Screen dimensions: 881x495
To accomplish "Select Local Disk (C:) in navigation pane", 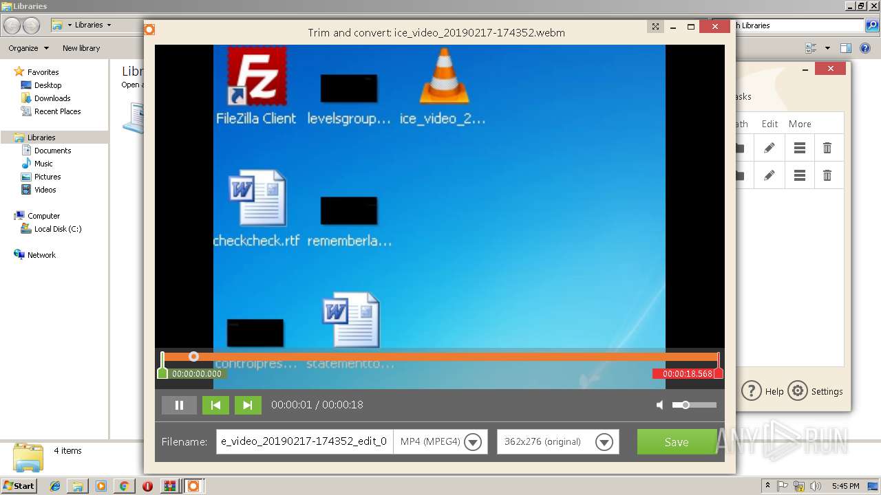I will [58, 229].
